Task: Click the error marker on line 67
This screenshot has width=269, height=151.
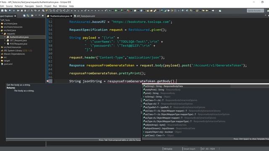Action: pyautogui.click(x=47, y=81)
